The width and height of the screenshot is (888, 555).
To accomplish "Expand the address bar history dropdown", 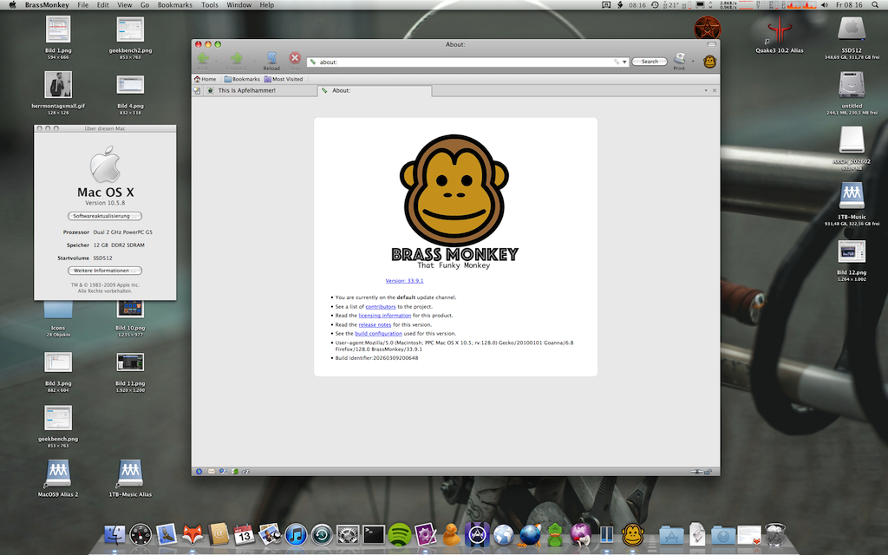I will coord(625,62).
